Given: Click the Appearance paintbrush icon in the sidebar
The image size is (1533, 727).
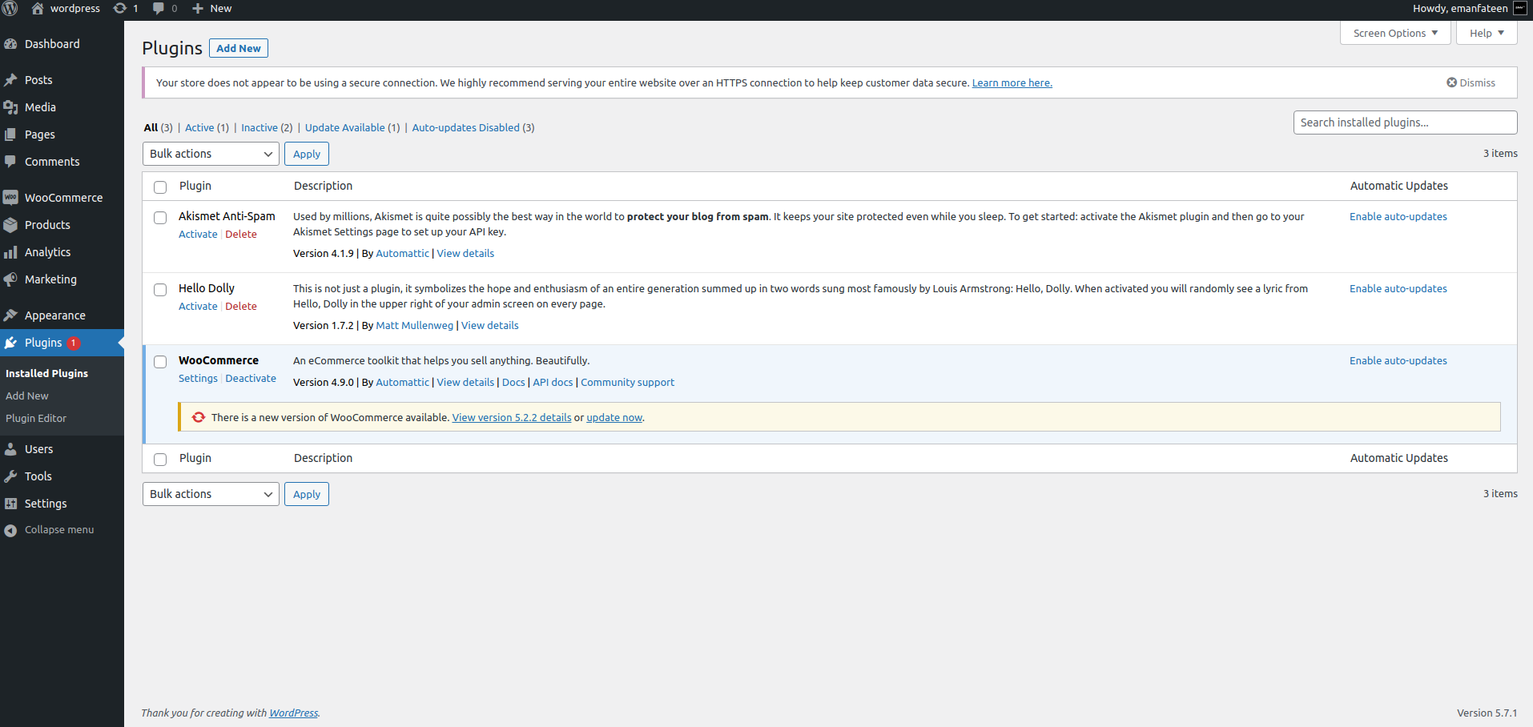Looking at the screenshot, I should pyautogui.click(x=11, y=315).
